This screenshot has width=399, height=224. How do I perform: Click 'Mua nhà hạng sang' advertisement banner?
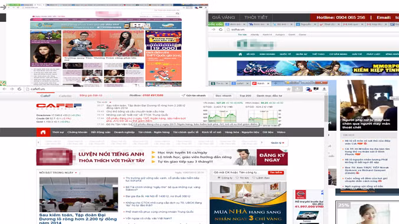[x=248, y=203]
